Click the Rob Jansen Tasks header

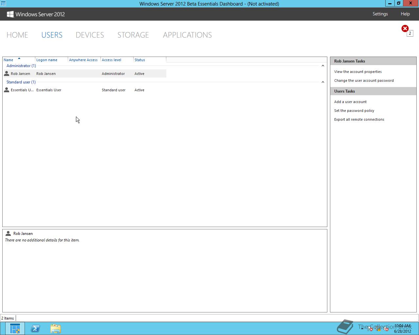tap(373, 61)
